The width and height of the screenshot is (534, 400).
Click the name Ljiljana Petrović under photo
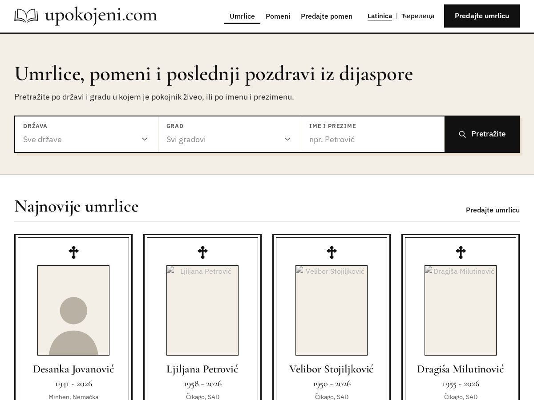coord(202,369)
